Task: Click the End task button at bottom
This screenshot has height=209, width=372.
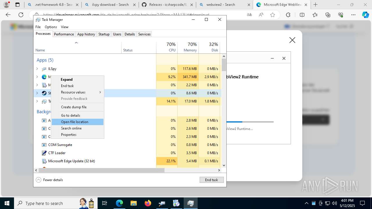Action: coord(212,180)
